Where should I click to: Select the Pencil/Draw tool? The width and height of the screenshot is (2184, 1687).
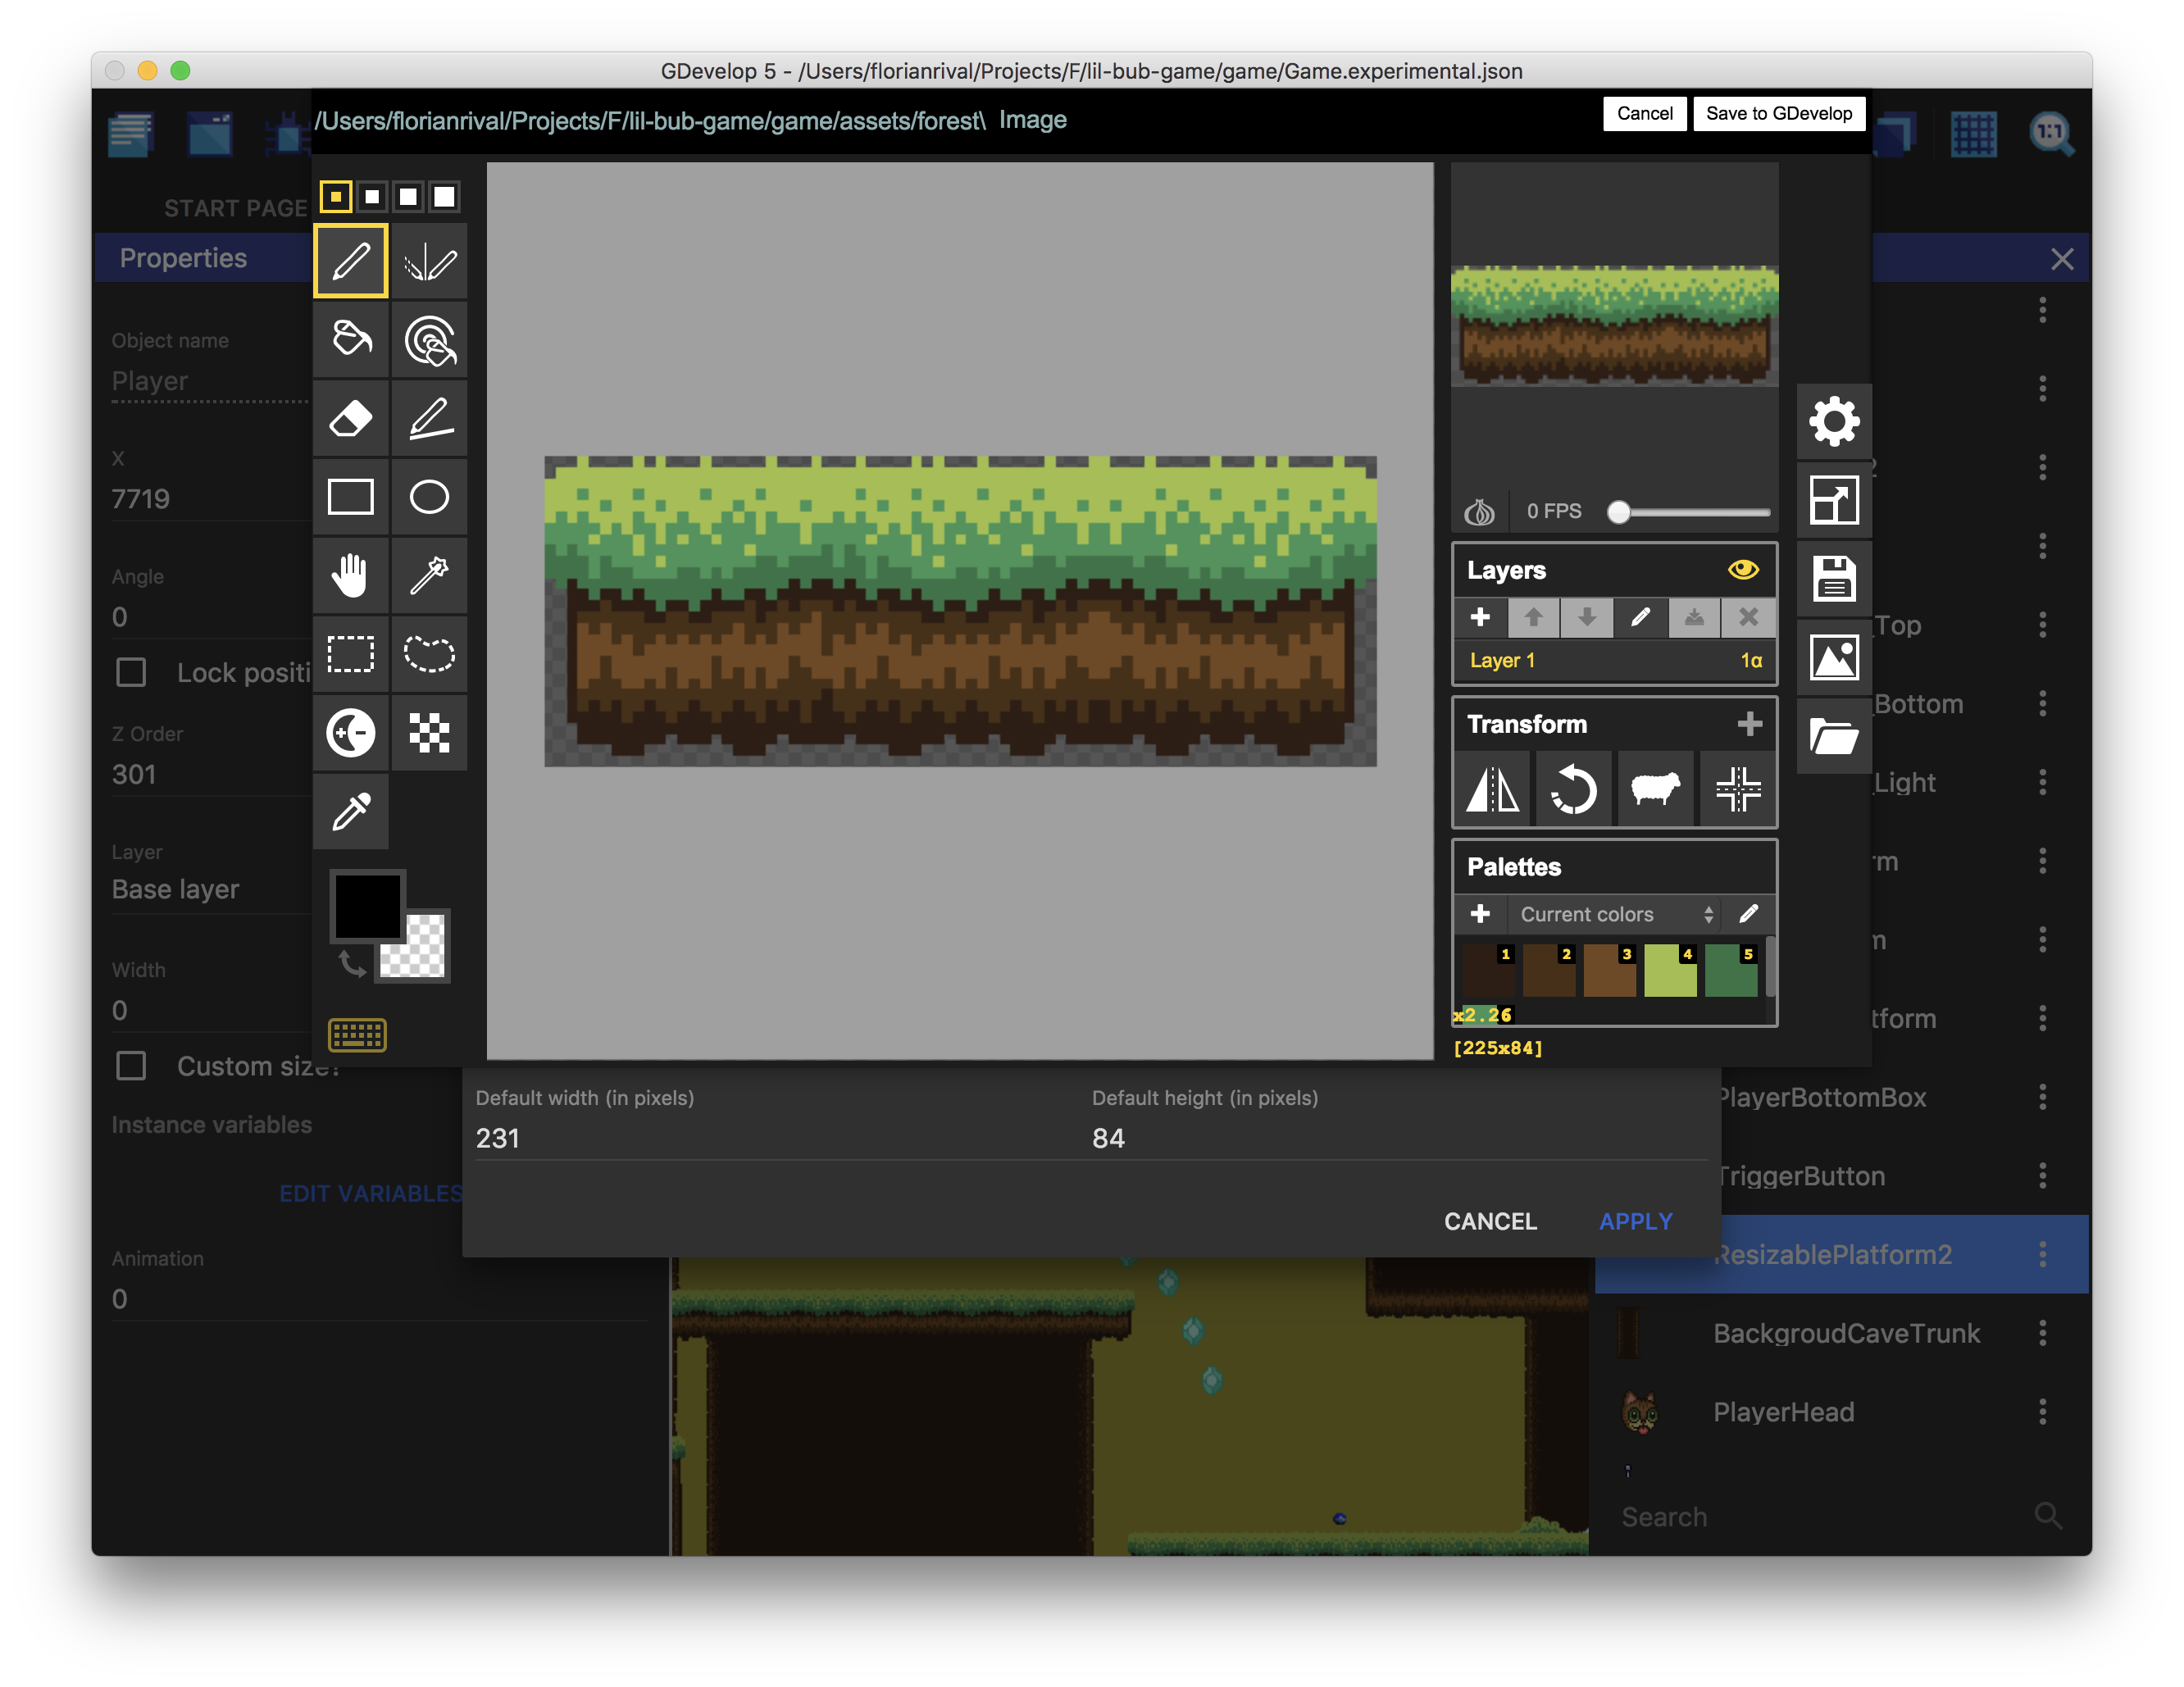(x=351, y=262)
